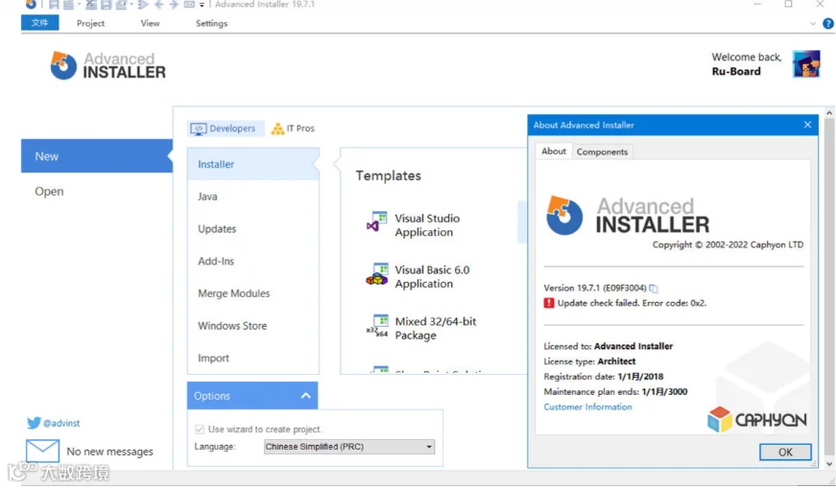Viewport: 836px width, 488px height.
Task: Collapse the Options panel
Action: pos(305,396)
